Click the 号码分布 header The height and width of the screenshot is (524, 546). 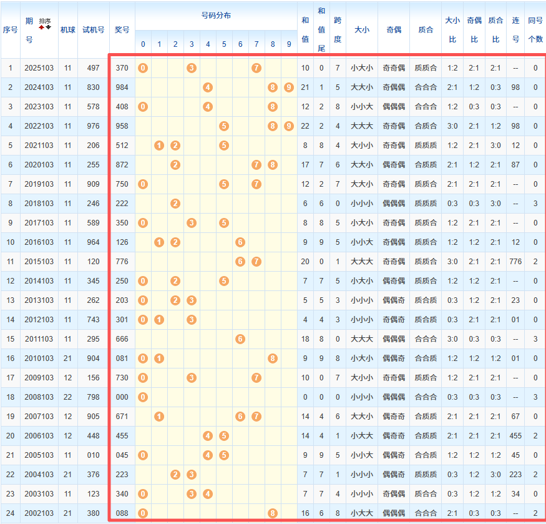pos(216,16)
